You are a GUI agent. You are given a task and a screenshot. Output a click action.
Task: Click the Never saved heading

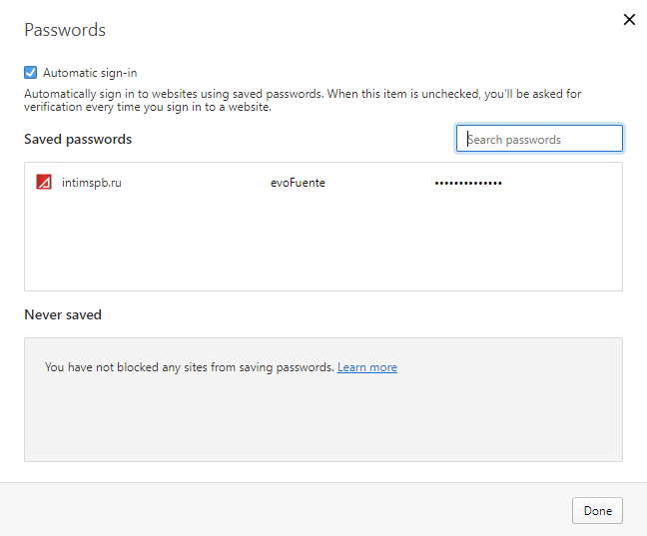click(63, 314)
